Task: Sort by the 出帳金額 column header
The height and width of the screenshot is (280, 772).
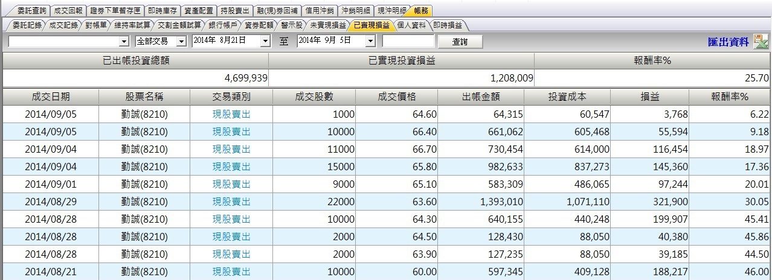Action: coord(482,97)
